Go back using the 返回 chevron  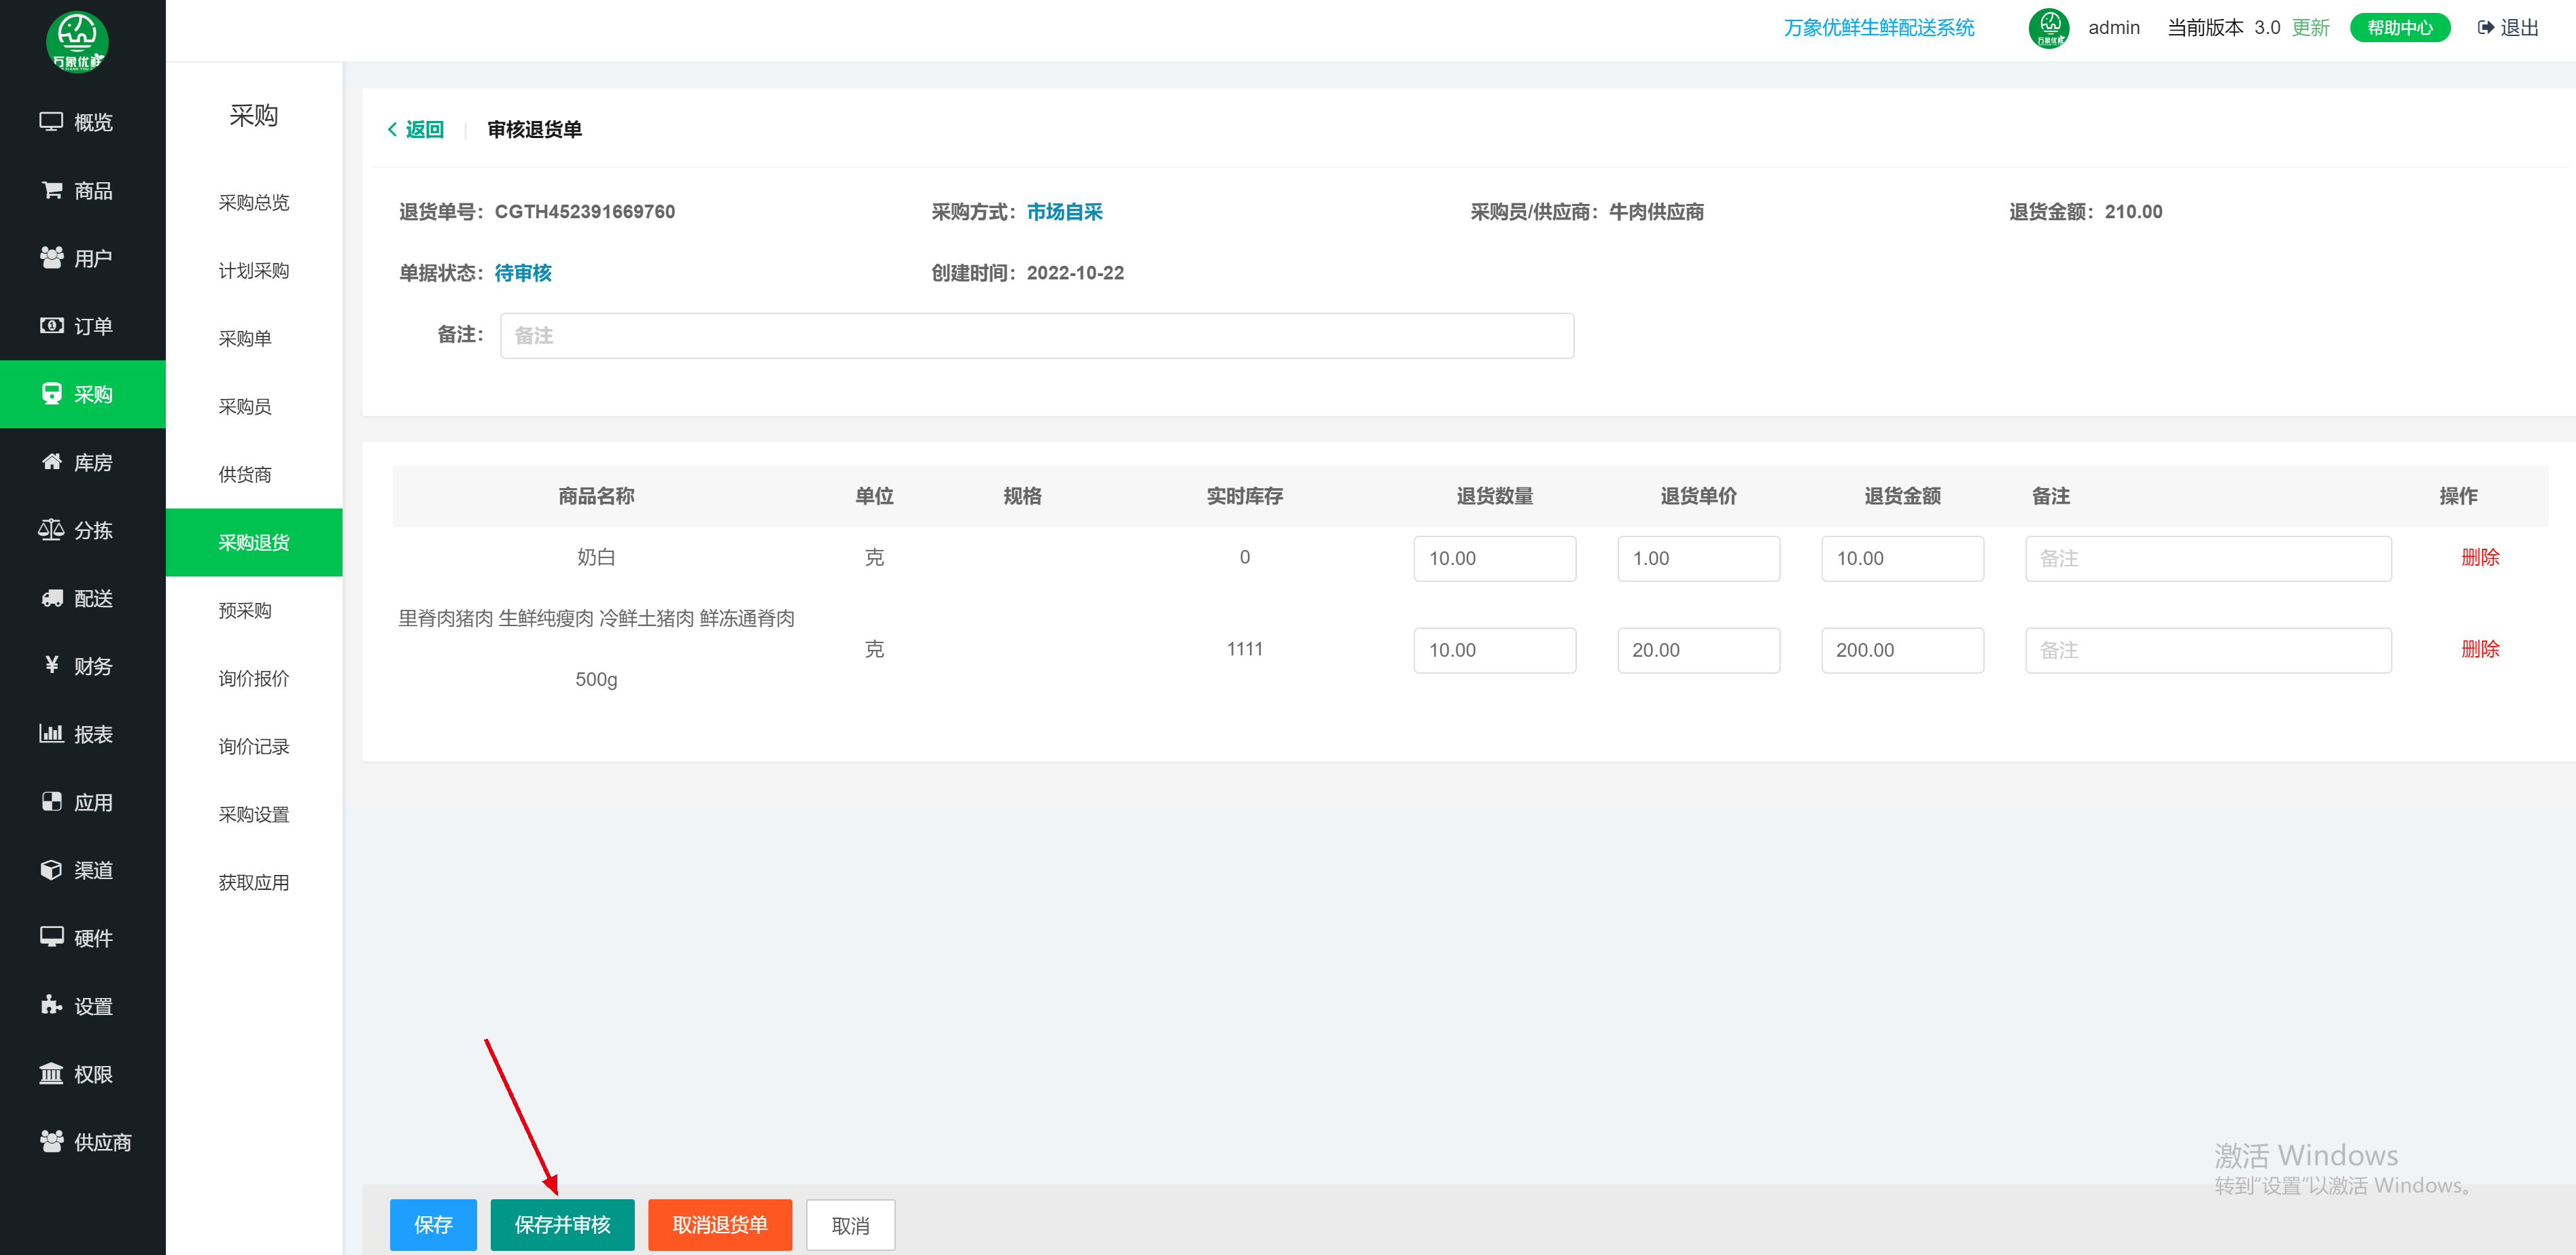pos(393,130)
